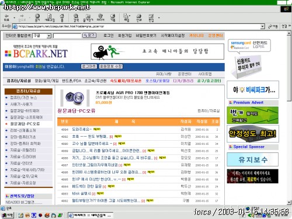Open the 사이트맵 link
Image resolution: width=292 pixels, height=219 pixels.
pyautogui.click(x=205, y=74)
